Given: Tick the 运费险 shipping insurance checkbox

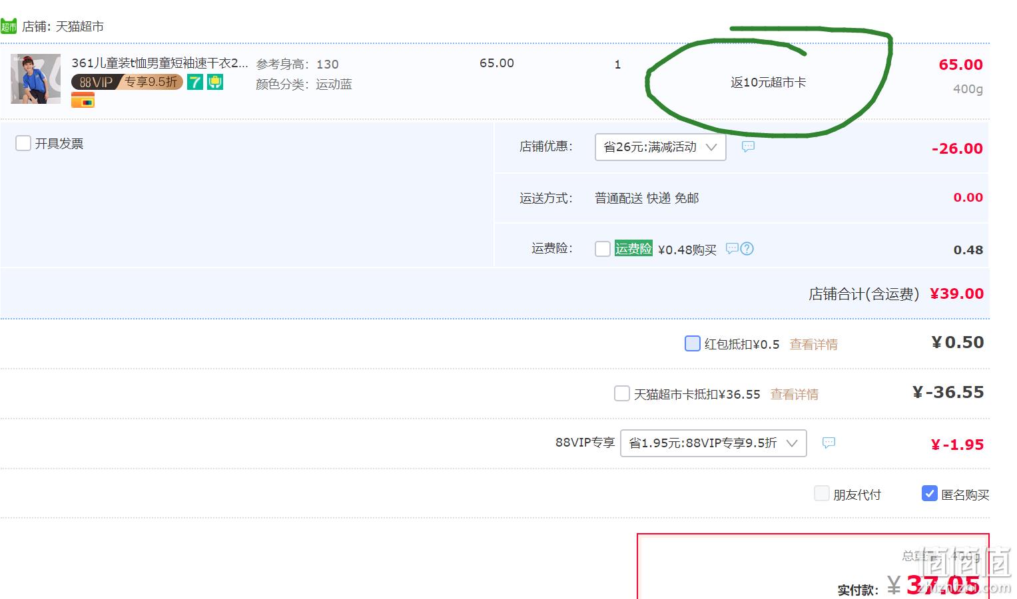Looking at the screenshot, I should coord(603,249).
